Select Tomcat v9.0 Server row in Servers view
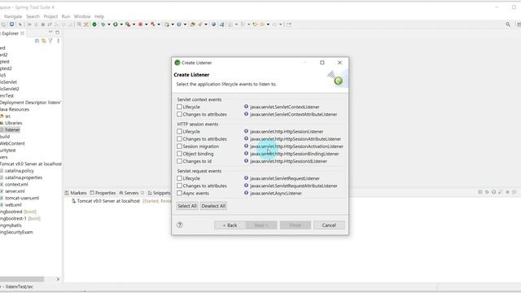The width and height of the screenshot is (521, 293). pos(108,201)
